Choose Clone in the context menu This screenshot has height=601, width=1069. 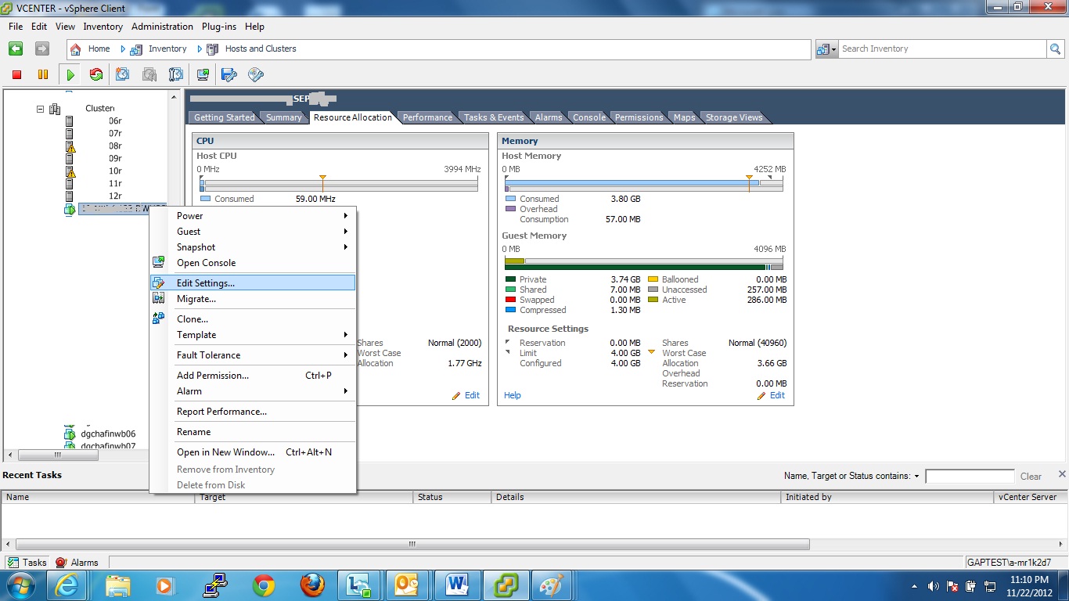click(x=253, y=319)
